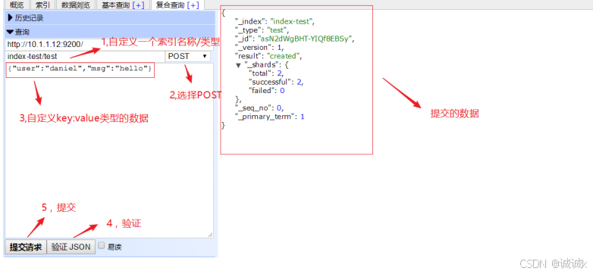
Task: Add a new 基本查询 tab with [+]
Action: coord(138,5)
